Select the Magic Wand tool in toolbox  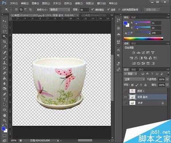click(x=4, y=36)
